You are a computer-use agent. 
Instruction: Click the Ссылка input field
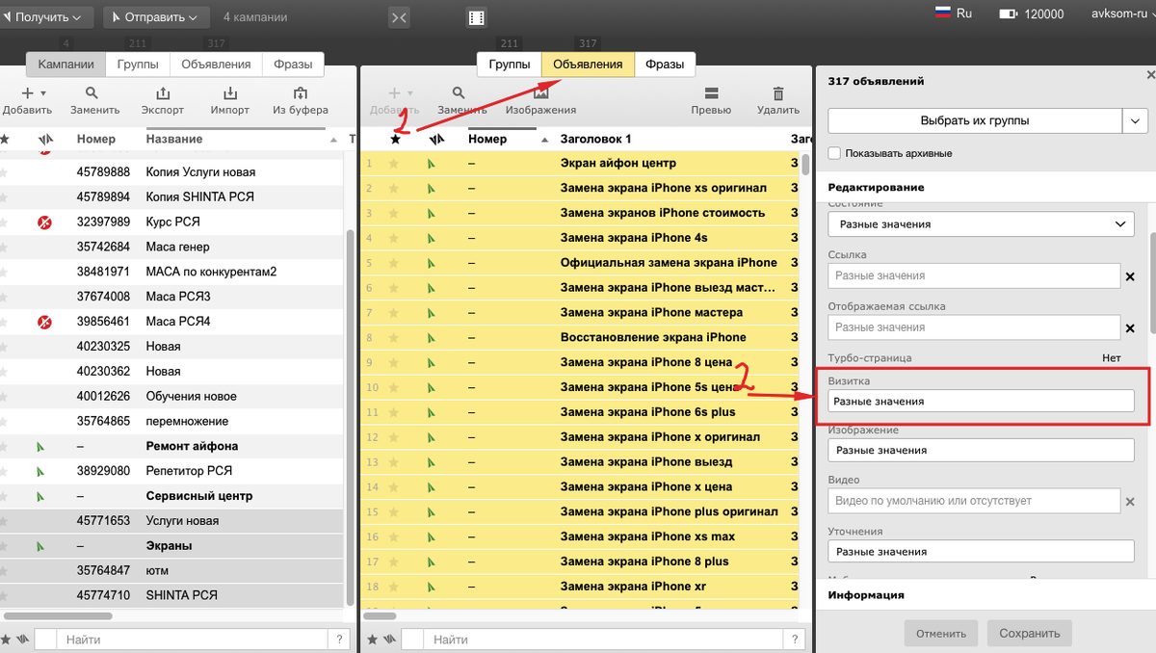[x=974, y=275]
